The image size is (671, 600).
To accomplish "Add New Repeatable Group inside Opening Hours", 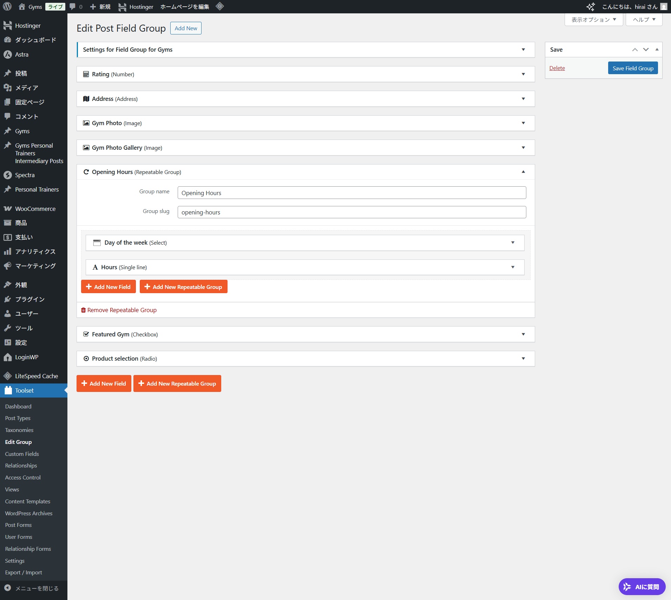I will 183,287.
